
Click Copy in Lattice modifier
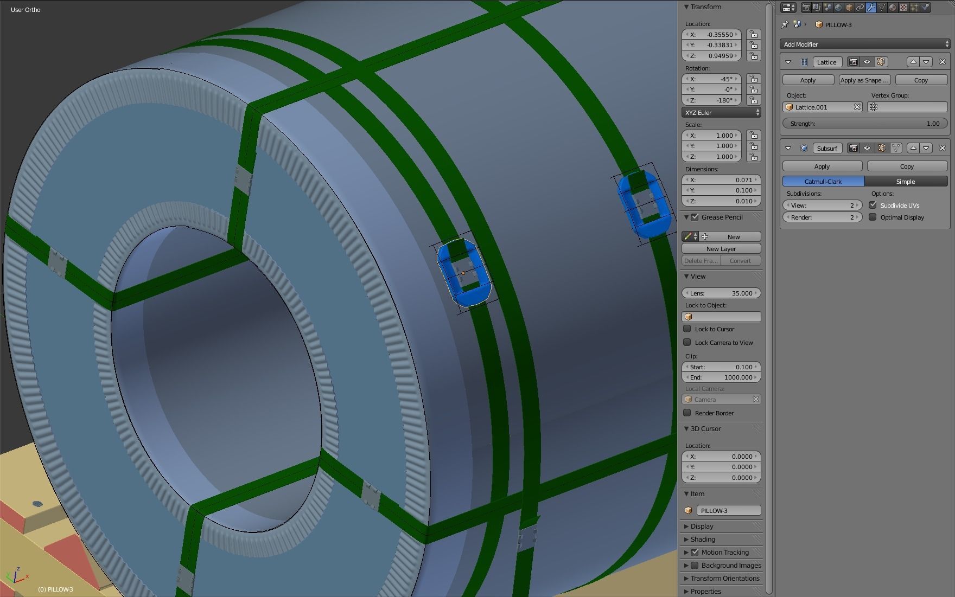[x=921, y=80]
